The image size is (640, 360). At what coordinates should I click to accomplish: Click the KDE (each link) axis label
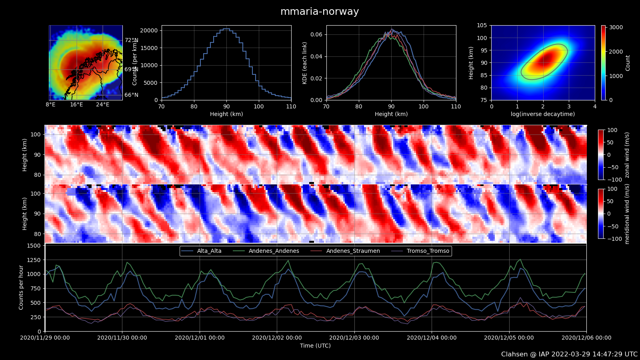coord(305,63)
